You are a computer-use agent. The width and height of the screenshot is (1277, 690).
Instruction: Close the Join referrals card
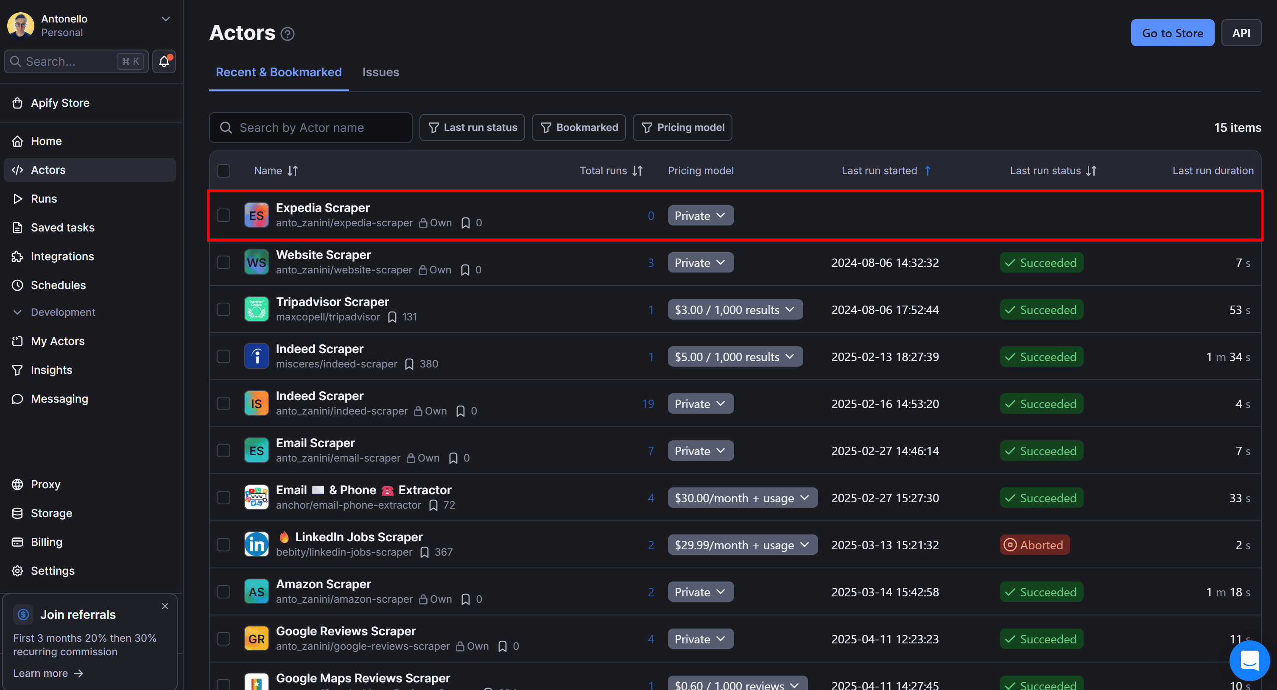(x=165, y=606)
